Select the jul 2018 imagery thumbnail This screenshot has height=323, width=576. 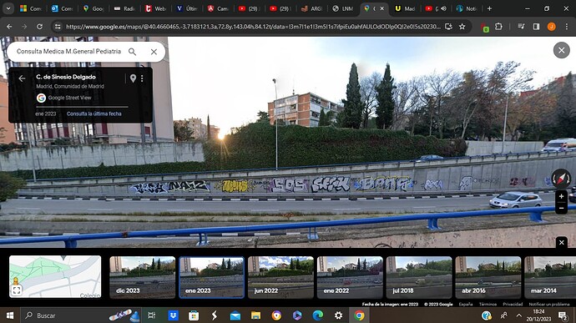pos(419,277)
